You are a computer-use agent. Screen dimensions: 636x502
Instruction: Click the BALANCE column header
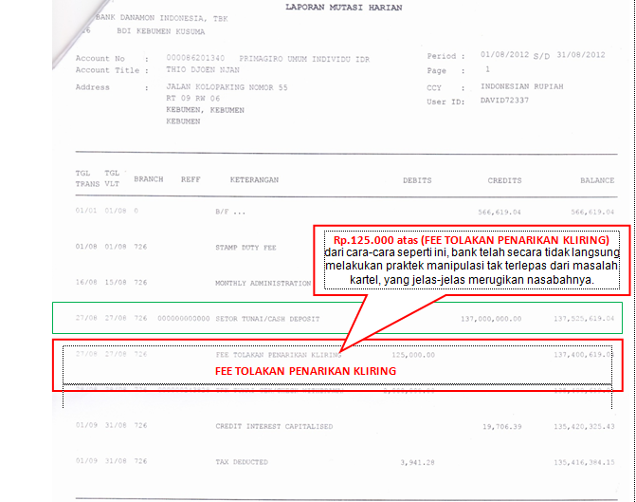coord(597,180)
